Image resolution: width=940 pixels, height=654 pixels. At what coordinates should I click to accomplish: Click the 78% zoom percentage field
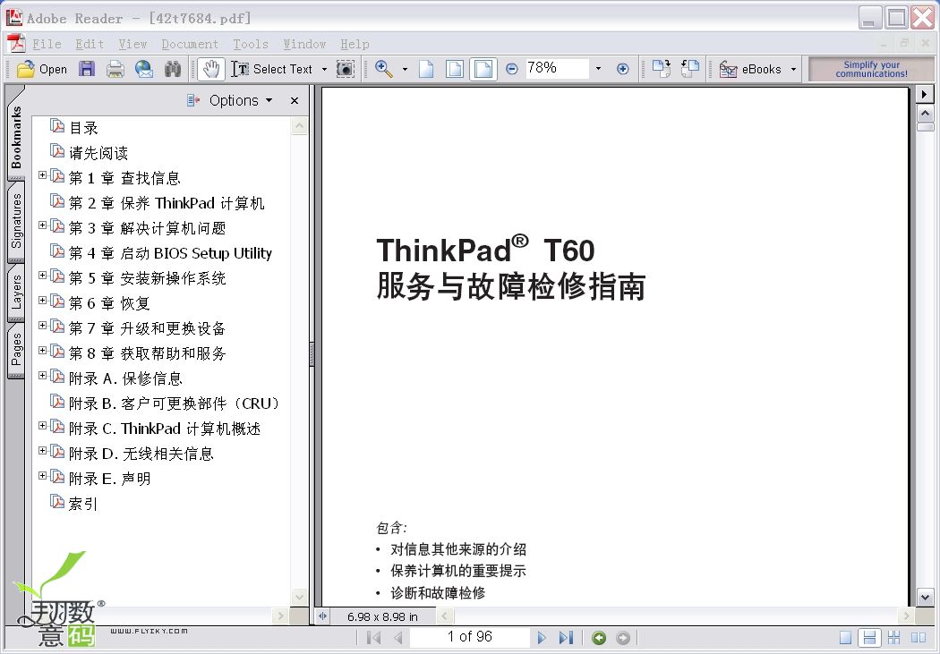click(557, 68)
